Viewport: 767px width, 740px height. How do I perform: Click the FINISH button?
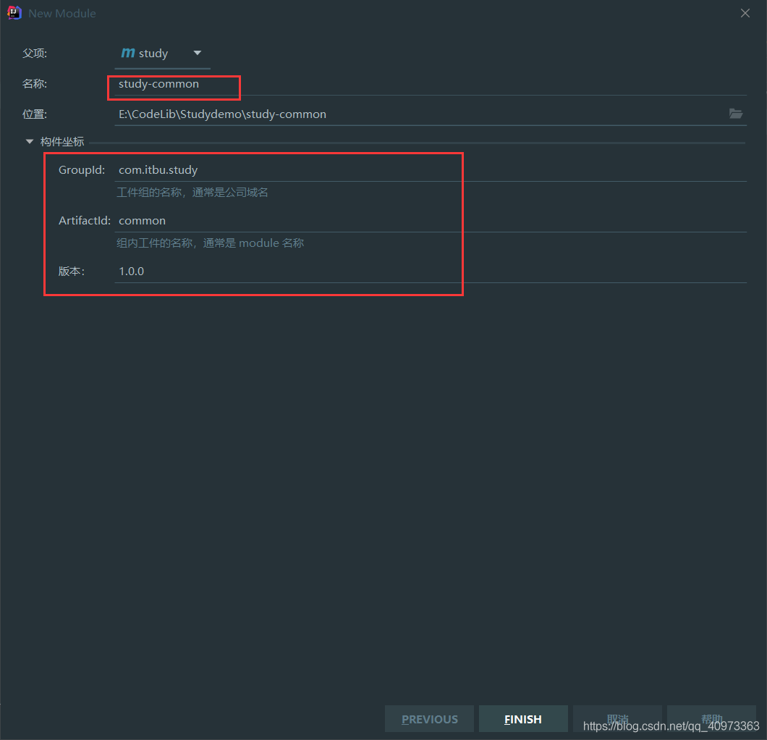click(522, 718)
